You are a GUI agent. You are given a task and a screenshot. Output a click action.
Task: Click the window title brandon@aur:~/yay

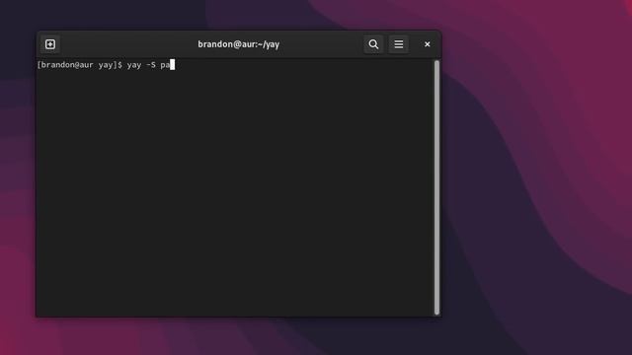[x=239, y=44]
